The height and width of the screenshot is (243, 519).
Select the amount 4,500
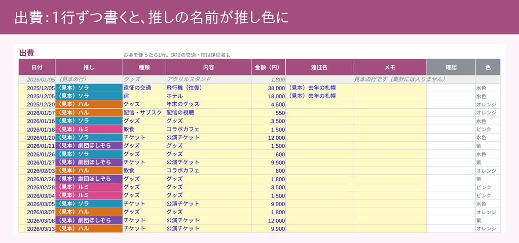tap(269, 104)
